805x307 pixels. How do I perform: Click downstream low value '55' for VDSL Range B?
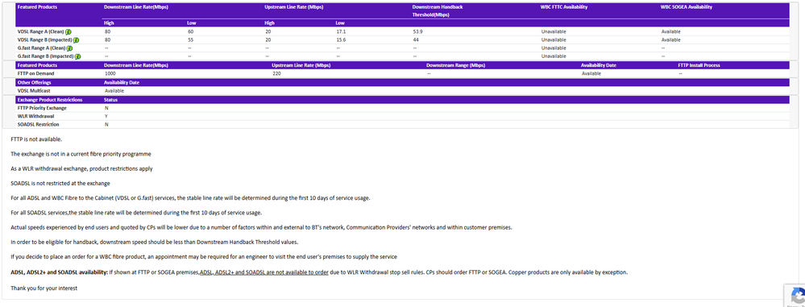(x=190, y=40)
